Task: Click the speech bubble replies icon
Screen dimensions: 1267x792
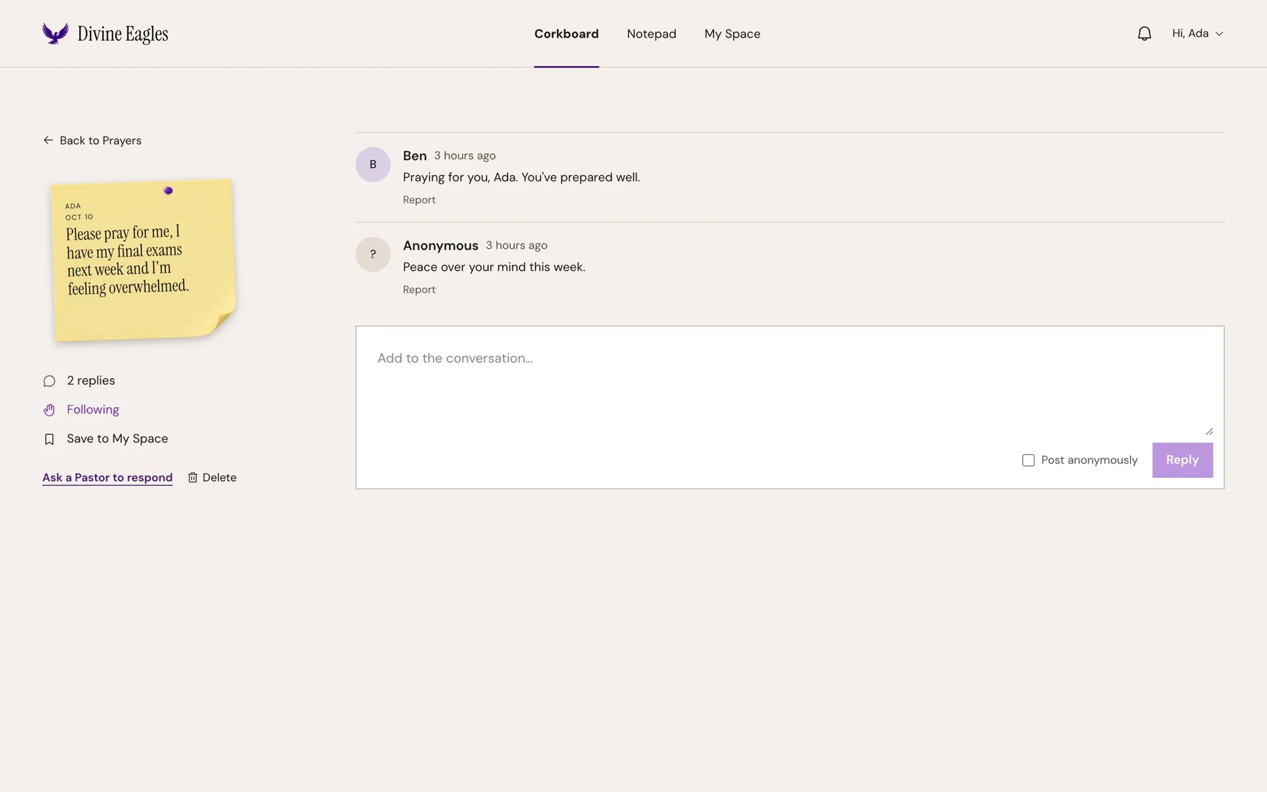Action: [49, 381]
